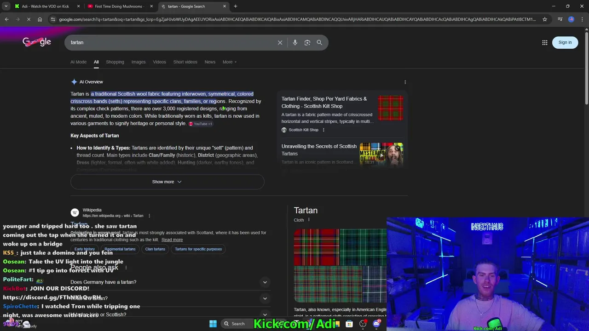Expand AI Overview with Show more
The width and height of the screenshot is (589, 331).
167,182
